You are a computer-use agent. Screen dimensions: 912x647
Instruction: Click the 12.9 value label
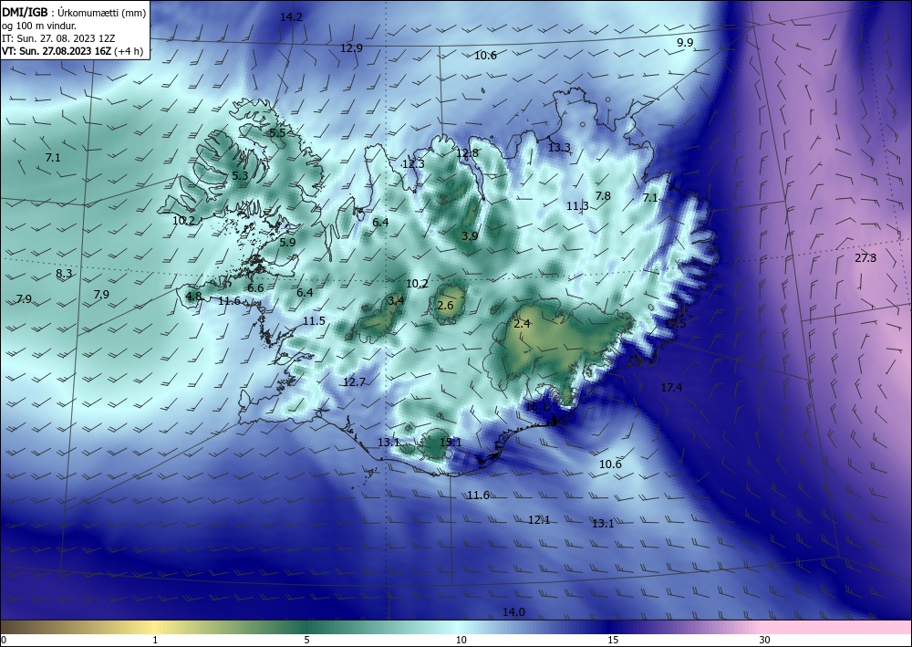point(351,48)
